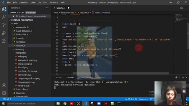The image size is (189, 106).
Task: Click Ln 15, Col 95 in status bar
Action: click(131, 99)
